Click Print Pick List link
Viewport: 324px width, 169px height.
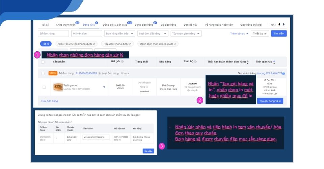tap(270, 94)
